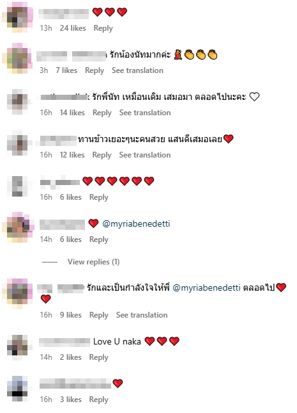Open likes list showing 24 likes
The image size is (297, 413).
pyautogui.click(x=73, y=28)
